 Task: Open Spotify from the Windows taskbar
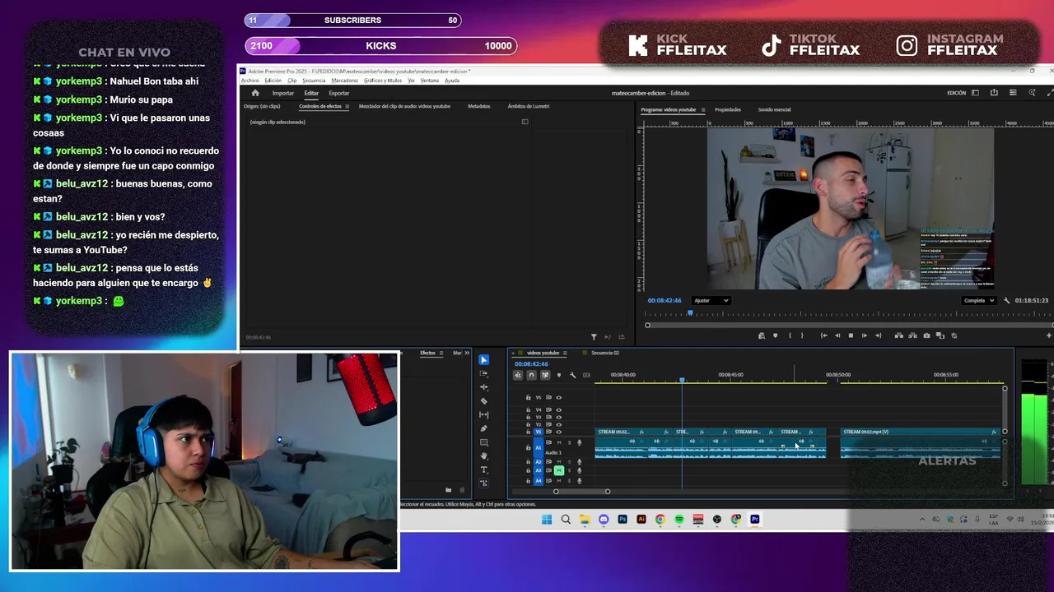(679, 519)
